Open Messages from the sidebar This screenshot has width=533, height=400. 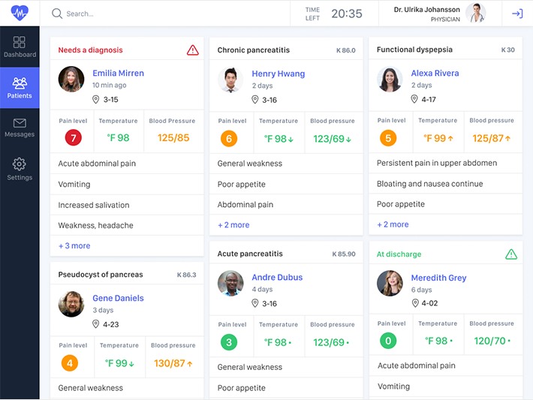tap(20, 128)
